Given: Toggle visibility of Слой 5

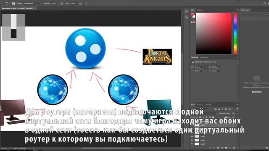Looking at the screenshot, I should click(x=192, y=125).
